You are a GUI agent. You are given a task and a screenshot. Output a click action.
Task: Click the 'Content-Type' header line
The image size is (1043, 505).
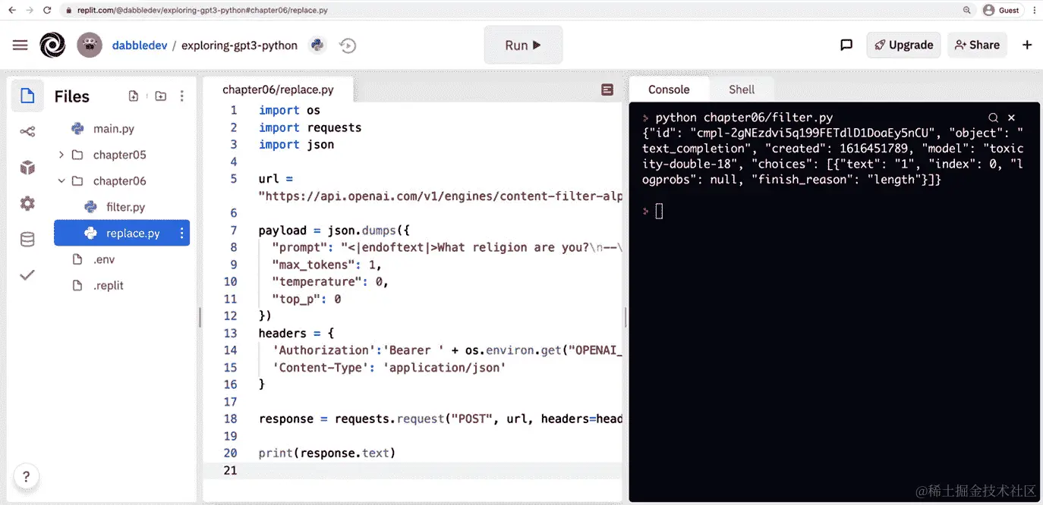point(389,368)
